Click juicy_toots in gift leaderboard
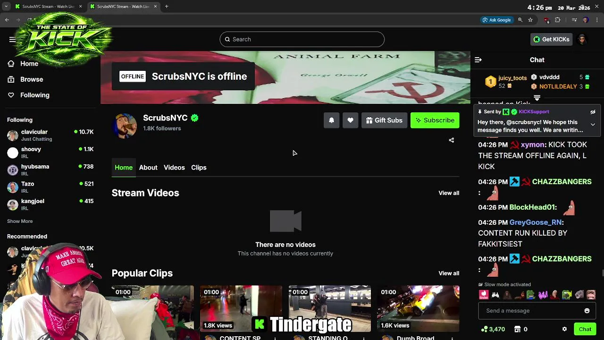The image size is (604, 340). [512, 78]
